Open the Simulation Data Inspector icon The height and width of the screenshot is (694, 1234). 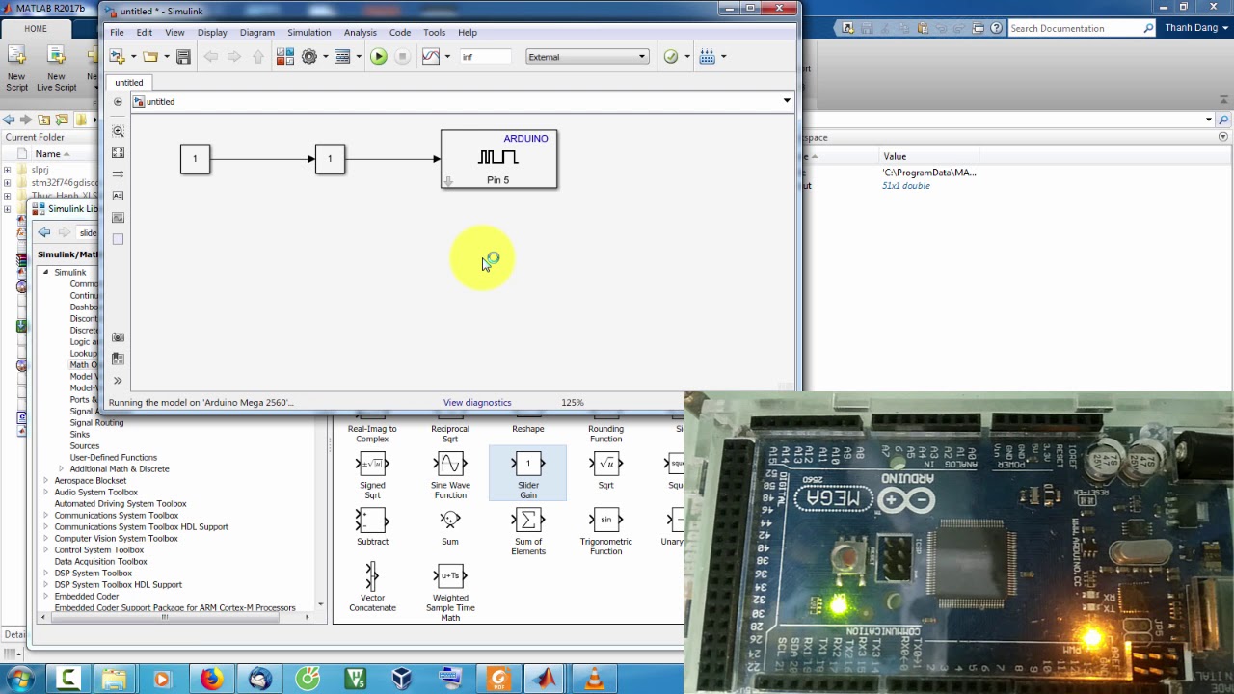431,57
